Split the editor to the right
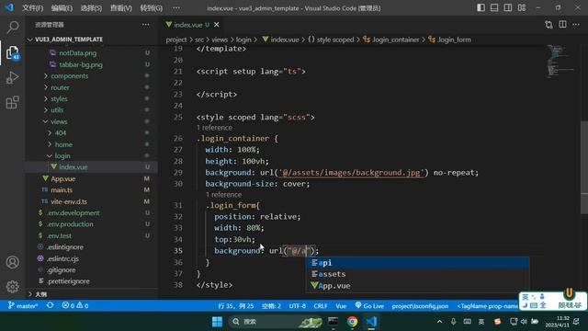This screenshot has height=331, width=588. pyautogui.click(x=562, y=25)
